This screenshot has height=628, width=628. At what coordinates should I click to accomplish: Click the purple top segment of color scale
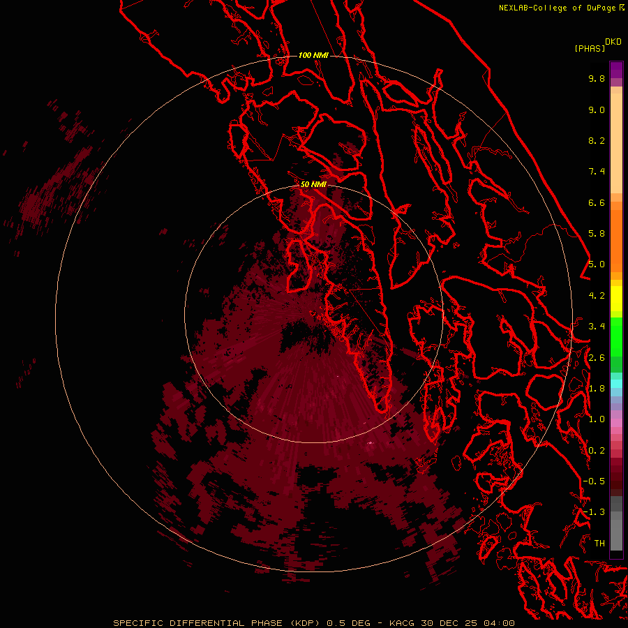pos(616,70)
